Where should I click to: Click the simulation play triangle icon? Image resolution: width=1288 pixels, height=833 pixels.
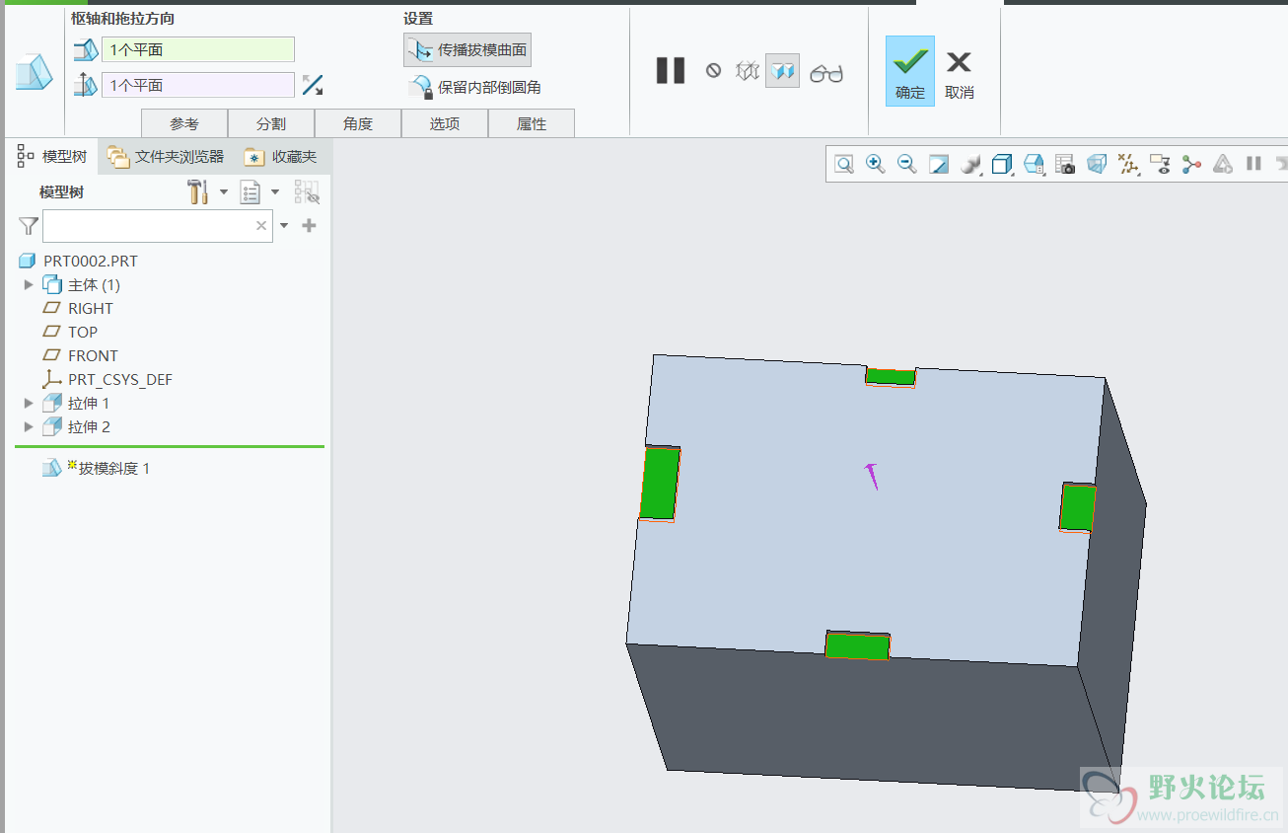point(1223,164)
